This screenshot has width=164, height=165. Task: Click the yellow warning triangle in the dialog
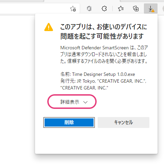[49, 27]
